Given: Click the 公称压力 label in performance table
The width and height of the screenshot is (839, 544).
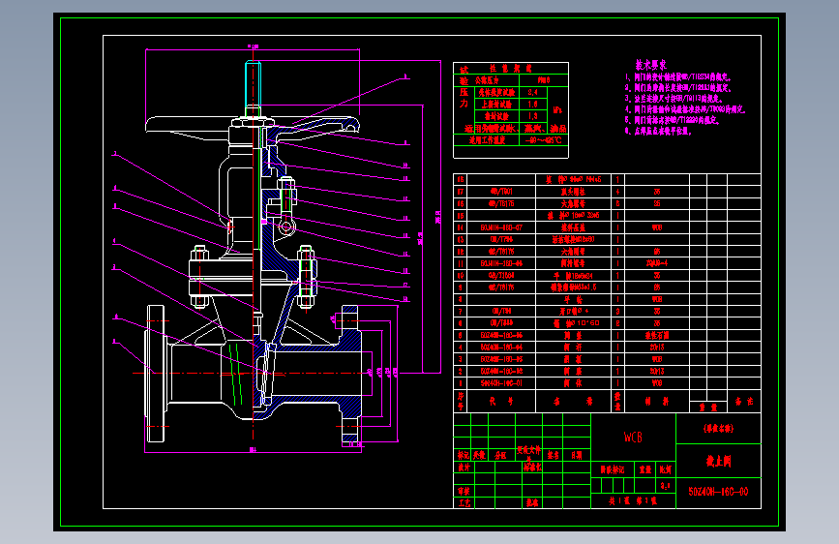Looking at the screenshot, I should click(x=487, y=80).
